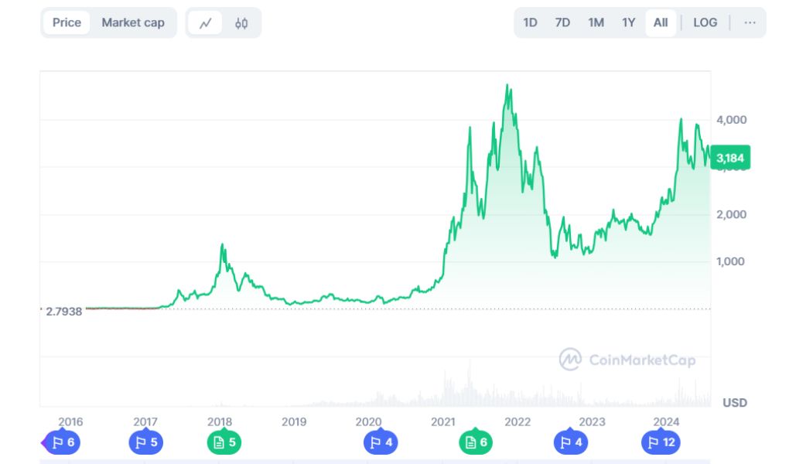The width and height of the screenshot is (789, 464).
Task: Select the All time range
Action: point(661,22)
